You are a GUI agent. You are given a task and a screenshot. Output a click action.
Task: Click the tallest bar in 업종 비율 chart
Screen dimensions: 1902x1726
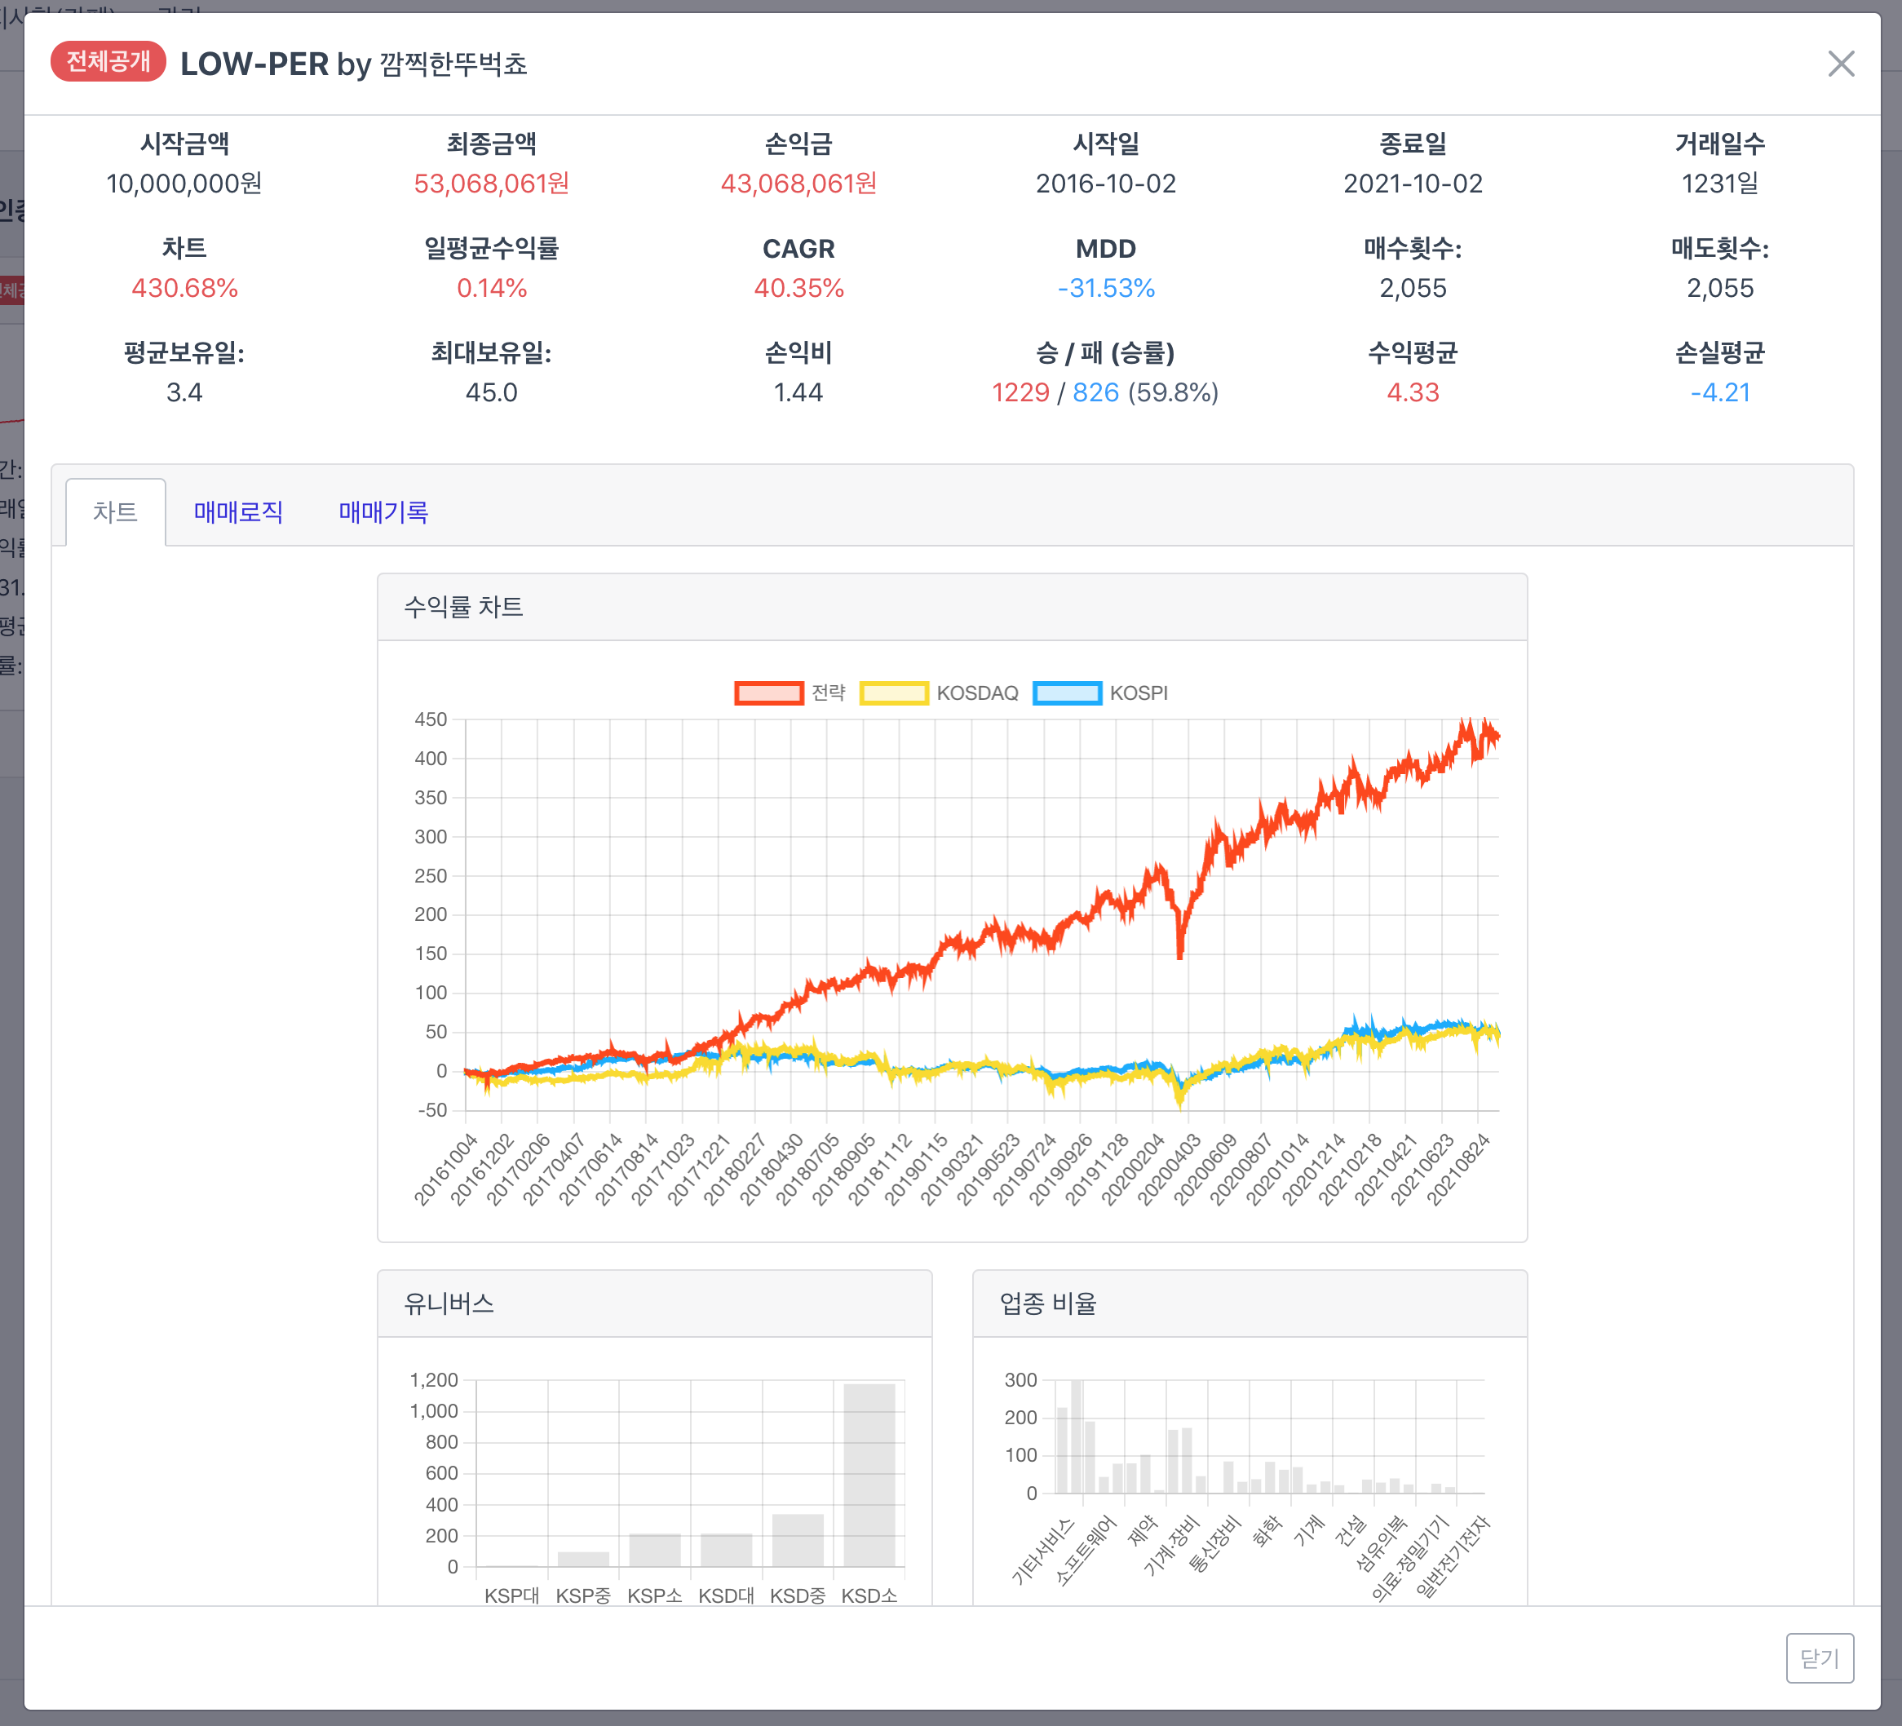tap(1077, 1436)
